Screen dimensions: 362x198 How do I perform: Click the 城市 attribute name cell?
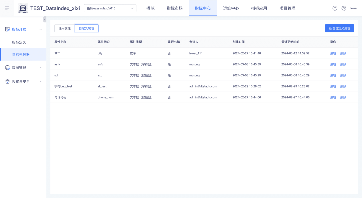[57, 53]
